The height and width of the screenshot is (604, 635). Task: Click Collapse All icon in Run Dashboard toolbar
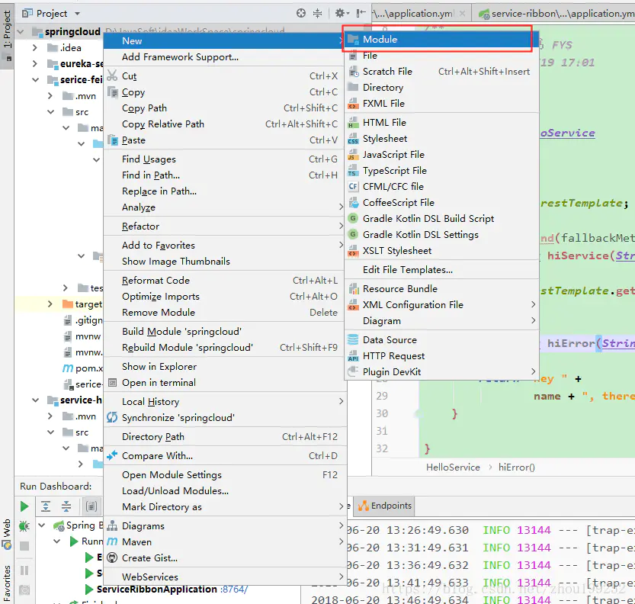(x=66, y=506)
